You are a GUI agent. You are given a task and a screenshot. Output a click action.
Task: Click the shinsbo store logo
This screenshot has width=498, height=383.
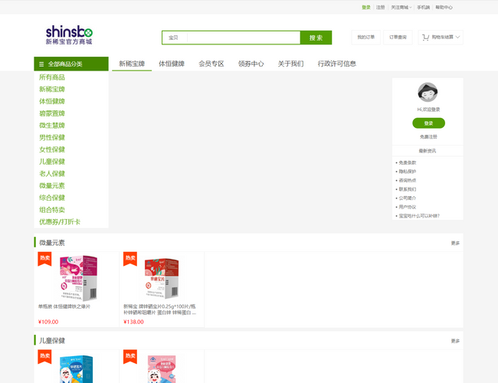tap(69, 35)
